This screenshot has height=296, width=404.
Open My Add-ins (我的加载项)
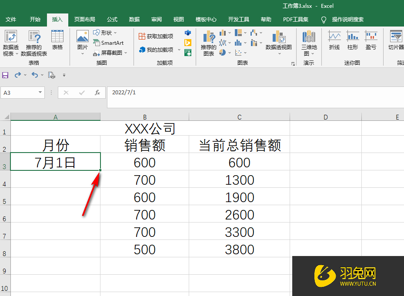click(156, 50)
